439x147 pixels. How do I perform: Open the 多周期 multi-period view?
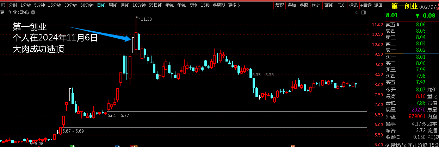pos(219,5)
